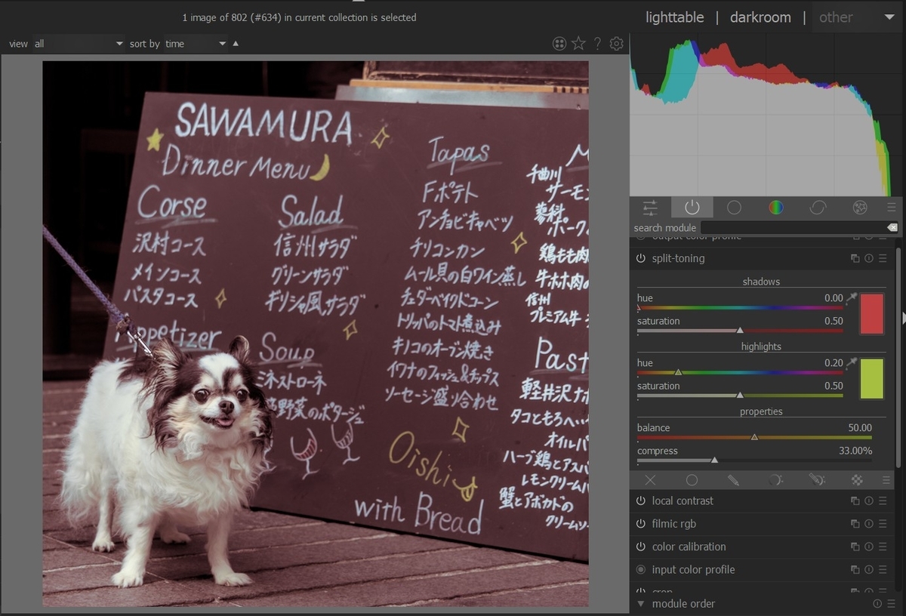Switch to the color modules group icon
The width and height of the screenshot is (906, 616).
(776, 208)
